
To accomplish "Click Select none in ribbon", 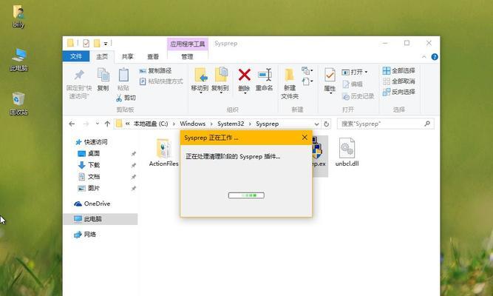I will pos(398,81).
